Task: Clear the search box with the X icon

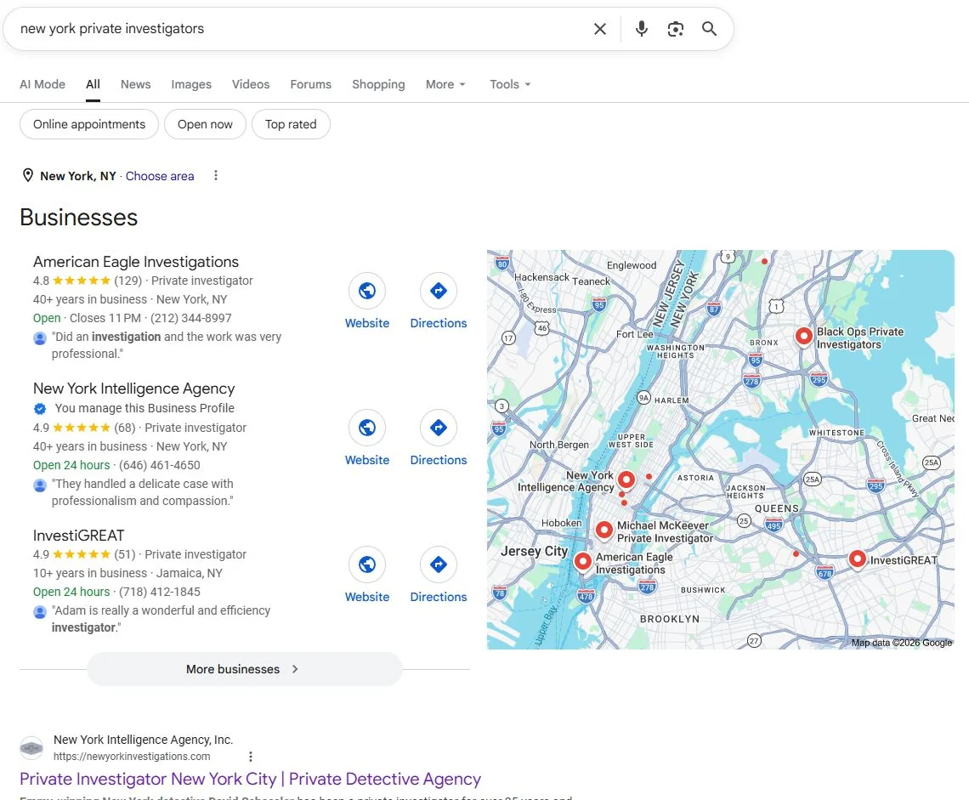Action: 599,29
